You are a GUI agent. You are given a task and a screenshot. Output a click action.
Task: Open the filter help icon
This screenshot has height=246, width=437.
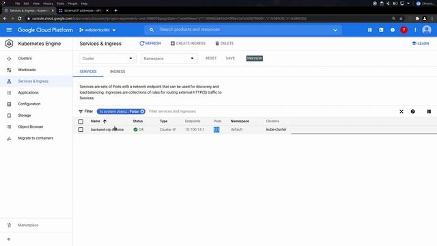(412, 111)
